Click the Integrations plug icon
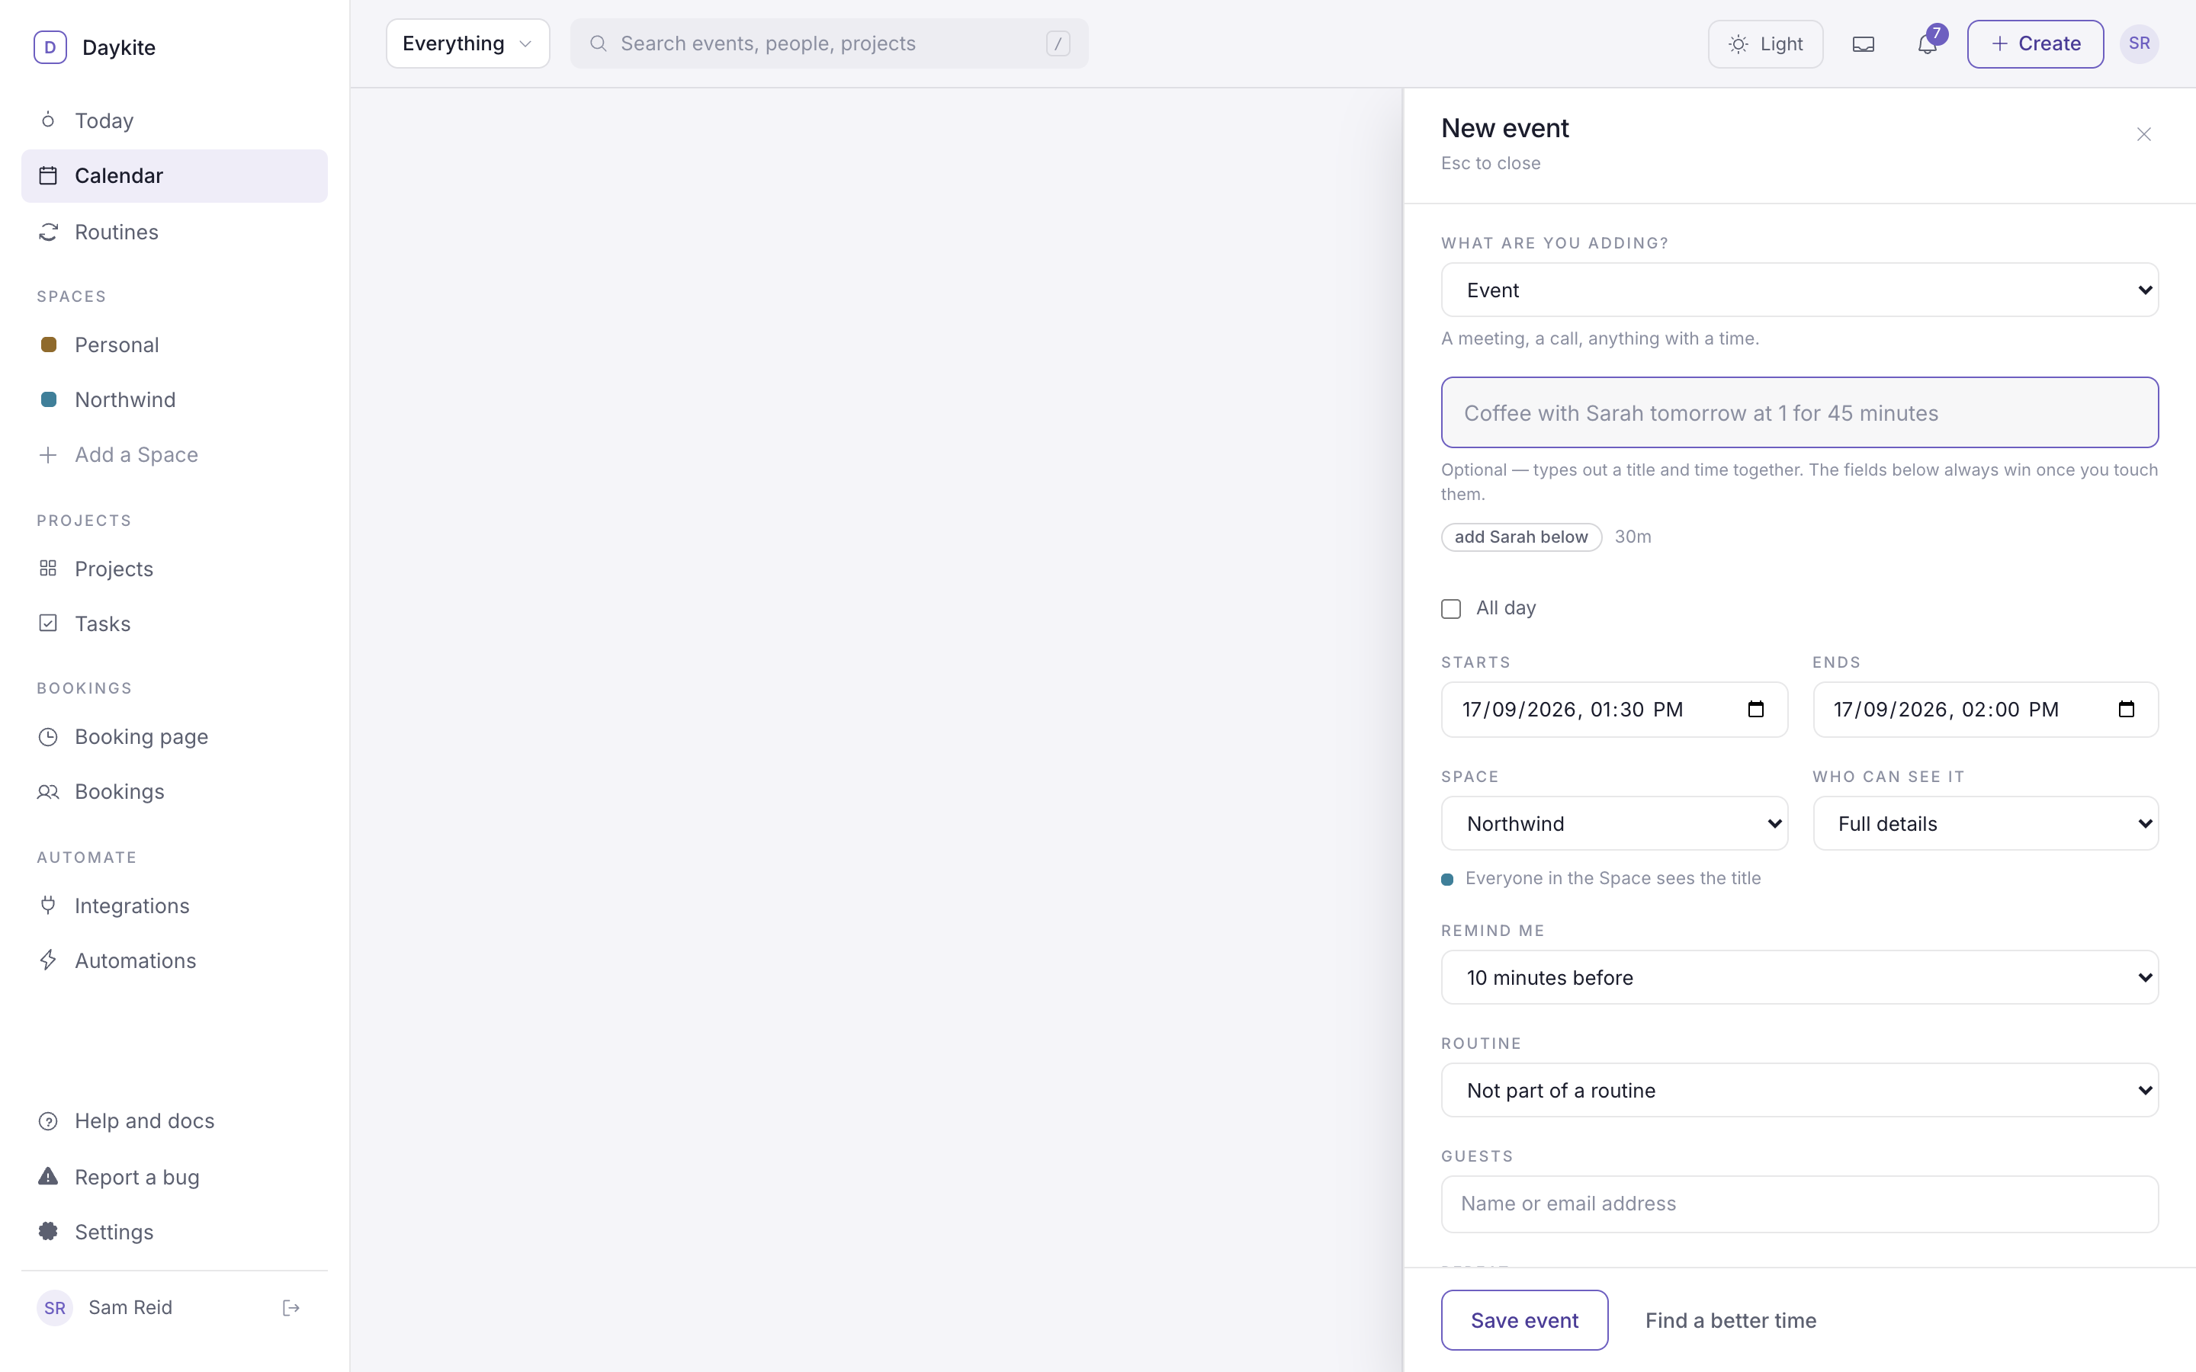Screen dimensions: 2196x1372 click(x=48, y=905)
